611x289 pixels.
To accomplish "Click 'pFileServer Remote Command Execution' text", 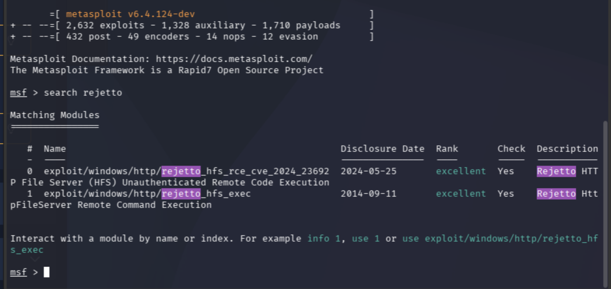I will [x=111, y=205].
